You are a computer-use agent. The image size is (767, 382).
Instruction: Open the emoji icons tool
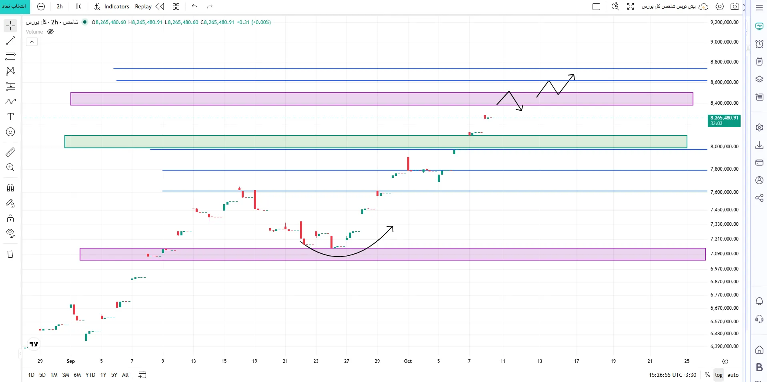pyautogui.click(x=10, y=132)
